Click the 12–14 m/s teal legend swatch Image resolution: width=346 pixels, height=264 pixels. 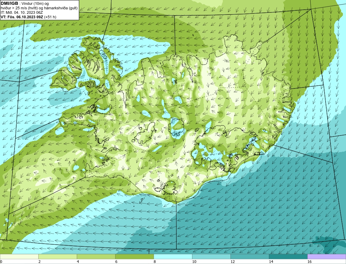coord(249,256)
